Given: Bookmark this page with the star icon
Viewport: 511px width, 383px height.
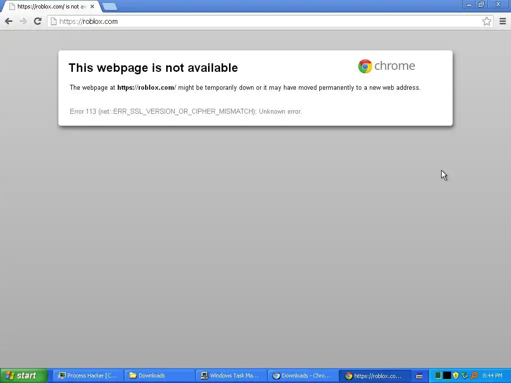Looking at the screenshot, I should 487,21.
